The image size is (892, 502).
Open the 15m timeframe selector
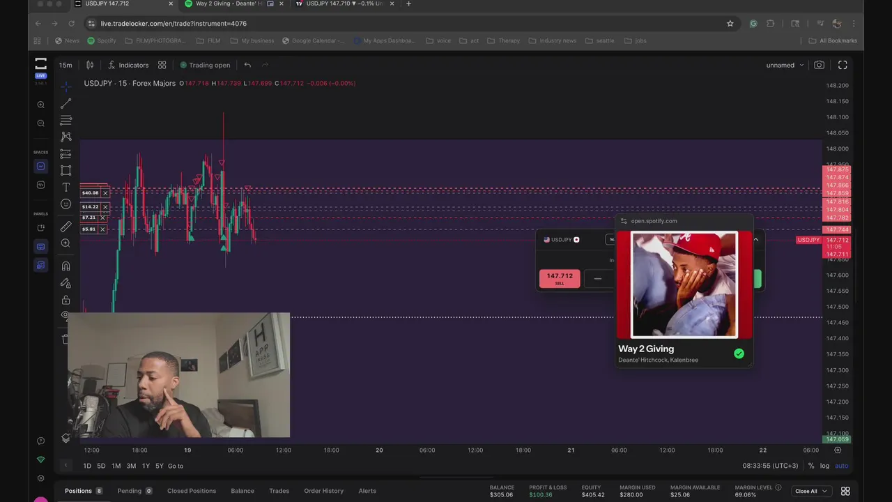pos(66,65)
